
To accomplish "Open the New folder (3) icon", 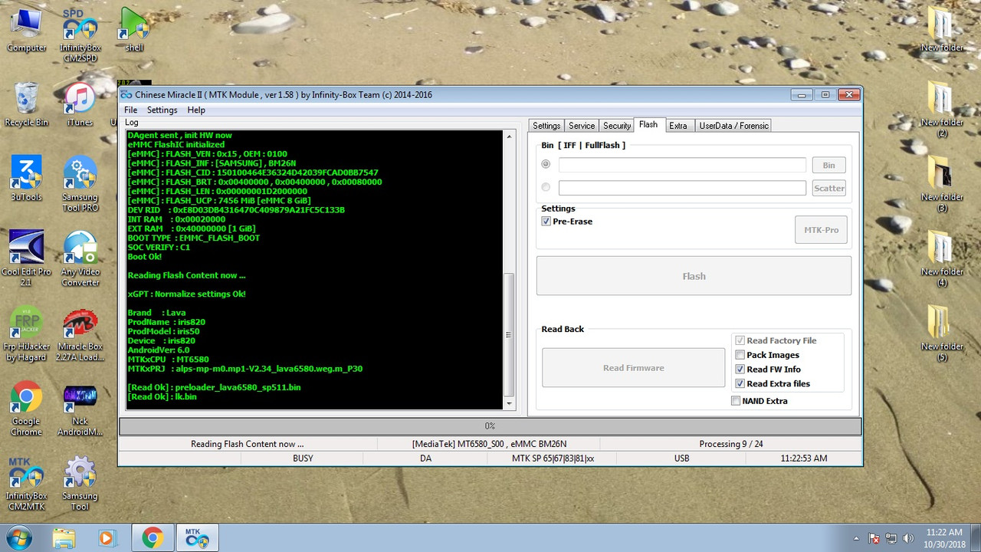I will pos(942,184).
